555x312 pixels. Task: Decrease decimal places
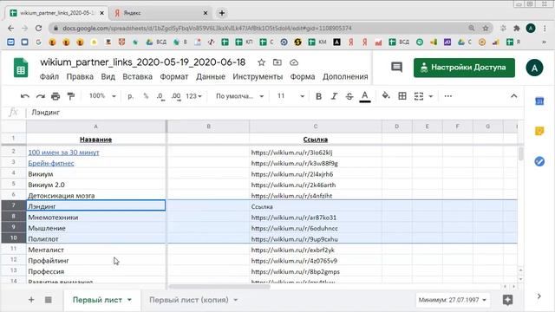(160, 96)
